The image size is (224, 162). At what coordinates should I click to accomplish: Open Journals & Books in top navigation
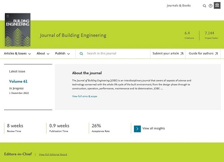(x=179, y=6)
